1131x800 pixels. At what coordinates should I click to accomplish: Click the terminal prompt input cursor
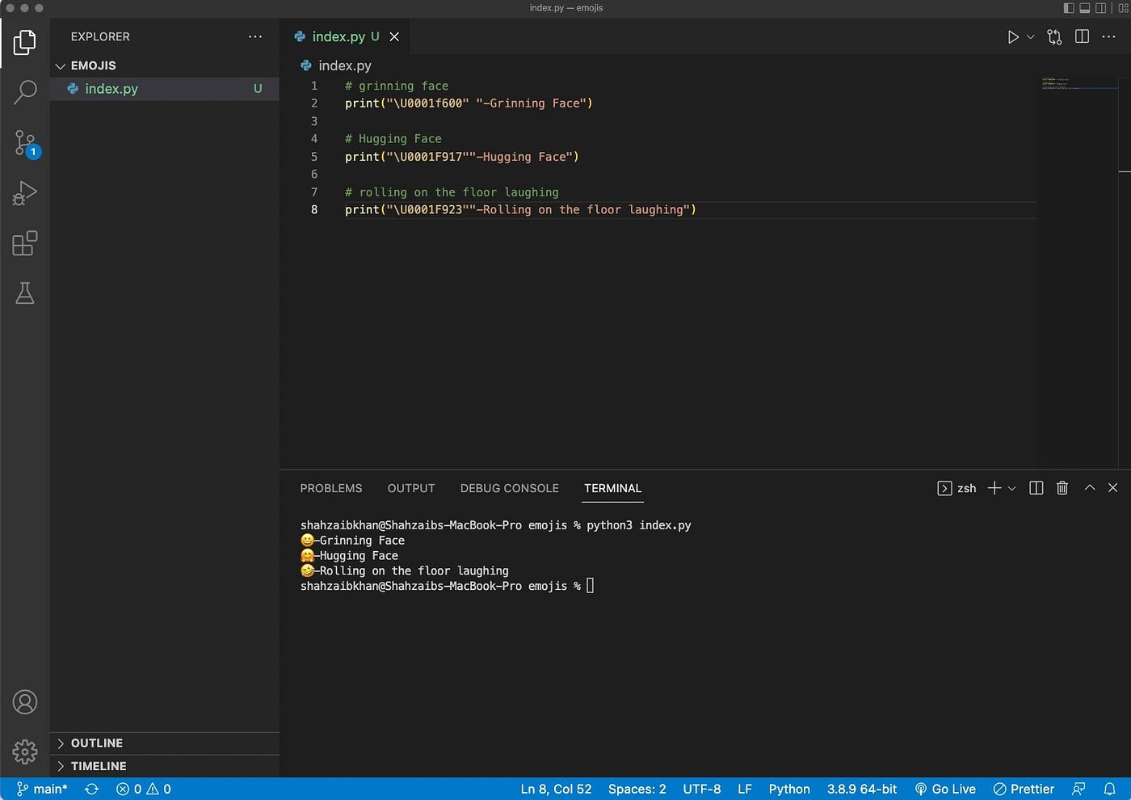click(x=591, y=586)
